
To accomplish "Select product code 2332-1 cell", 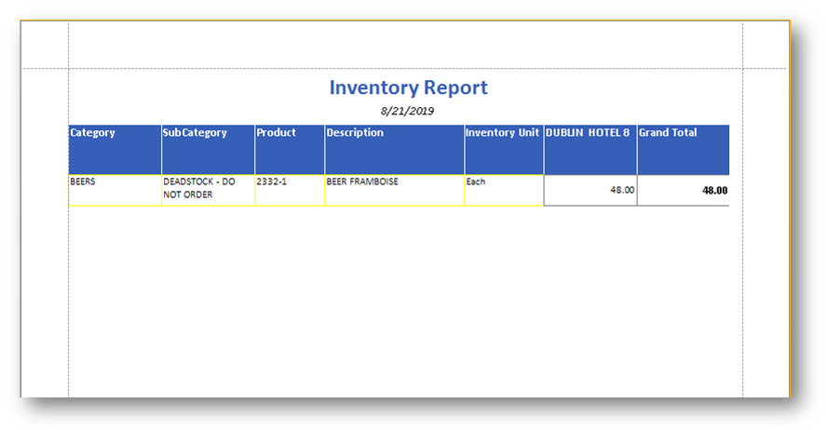I will tap(271, 182).
